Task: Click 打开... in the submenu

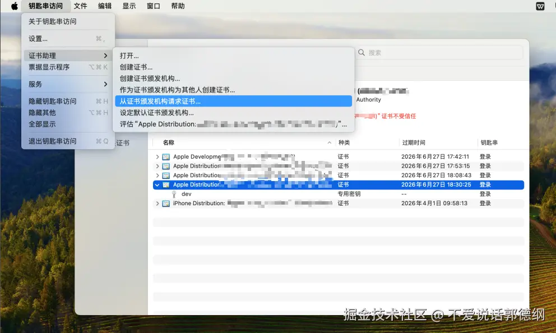Action: pyautogui.click(x=233, y=55)
